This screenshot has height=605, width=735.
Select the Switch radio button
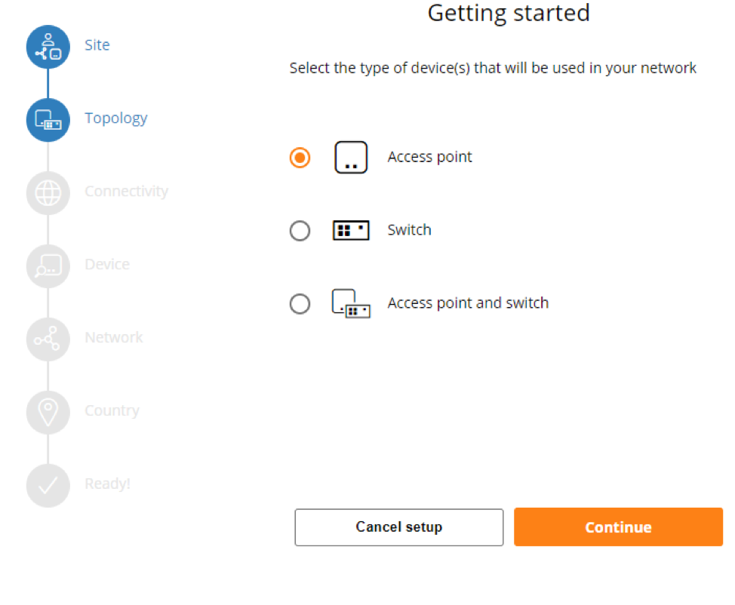300,231
